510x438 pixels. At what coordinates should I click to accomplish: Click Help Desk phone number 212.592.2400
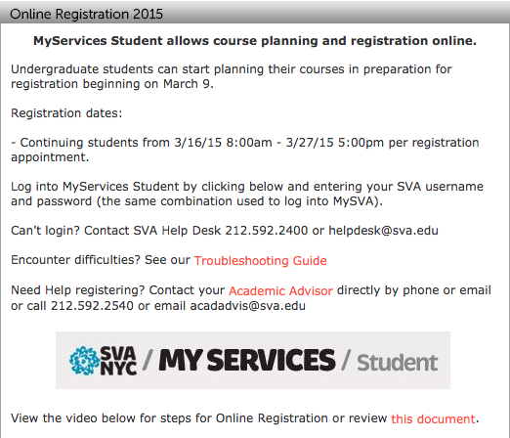[267, 231]
